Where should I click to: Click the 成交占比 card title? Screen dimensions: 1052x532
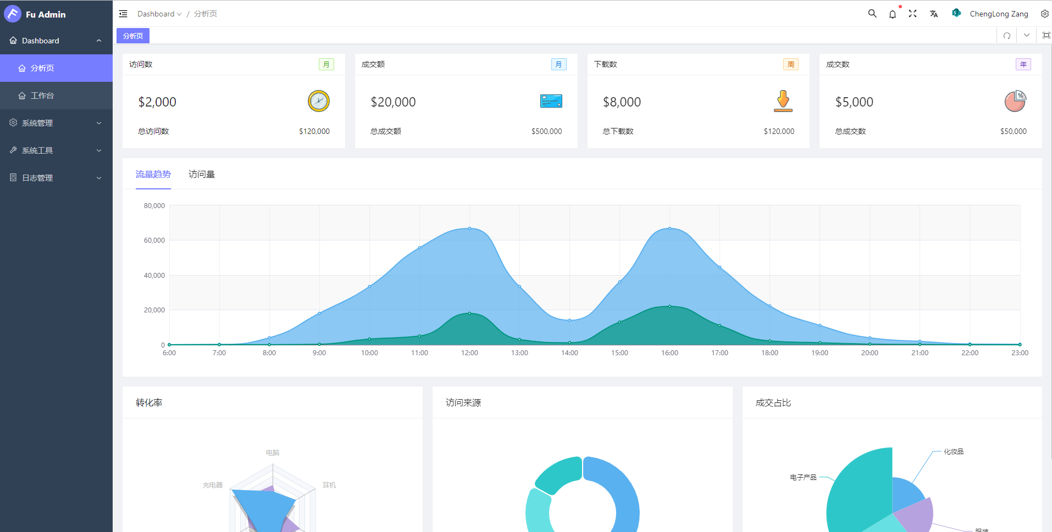[x=773, y=402]
